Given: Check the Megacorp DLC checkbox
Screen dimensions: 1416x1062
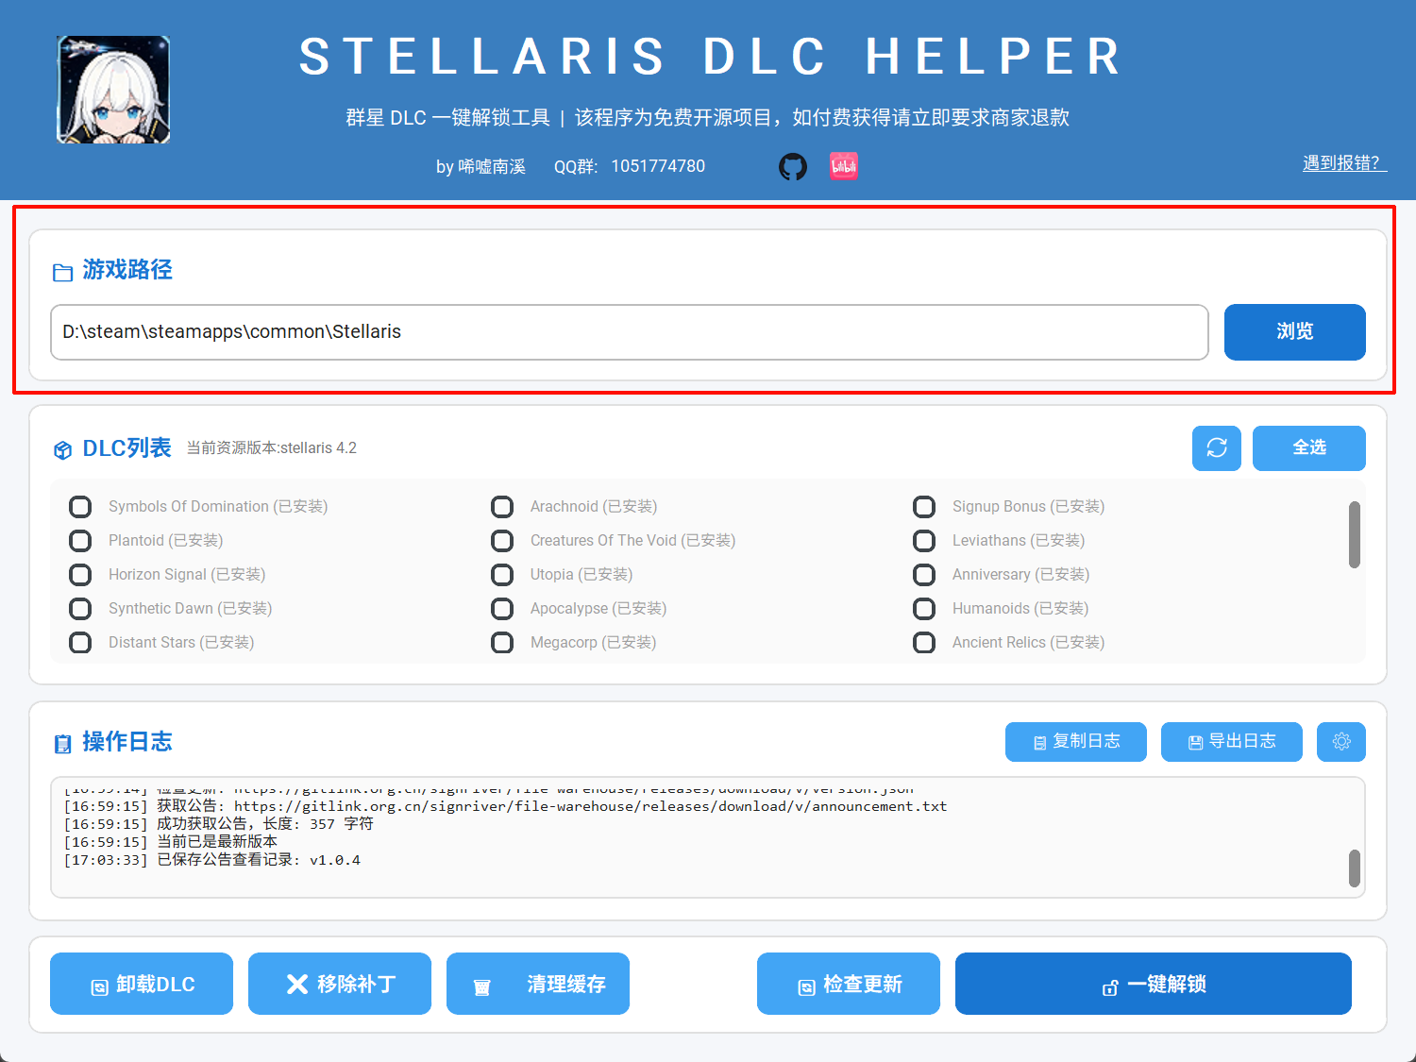Looking at the screenshot, I should coord(502,643).
